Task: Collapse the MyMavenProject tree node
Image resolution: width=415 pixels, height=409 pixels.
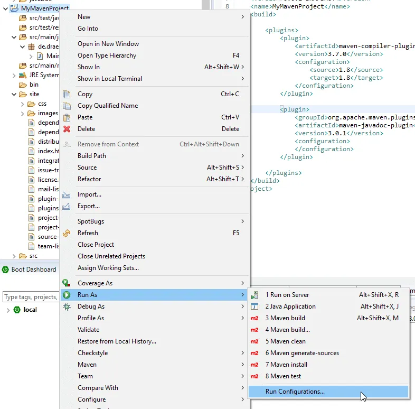Action: (5, 9)
